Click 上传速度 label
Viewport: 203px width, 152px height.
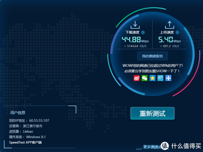(167, 32)
